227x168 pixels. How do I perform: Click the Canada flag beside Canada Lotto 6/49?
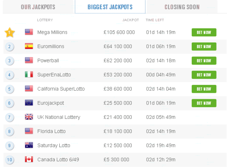(29, 159)
